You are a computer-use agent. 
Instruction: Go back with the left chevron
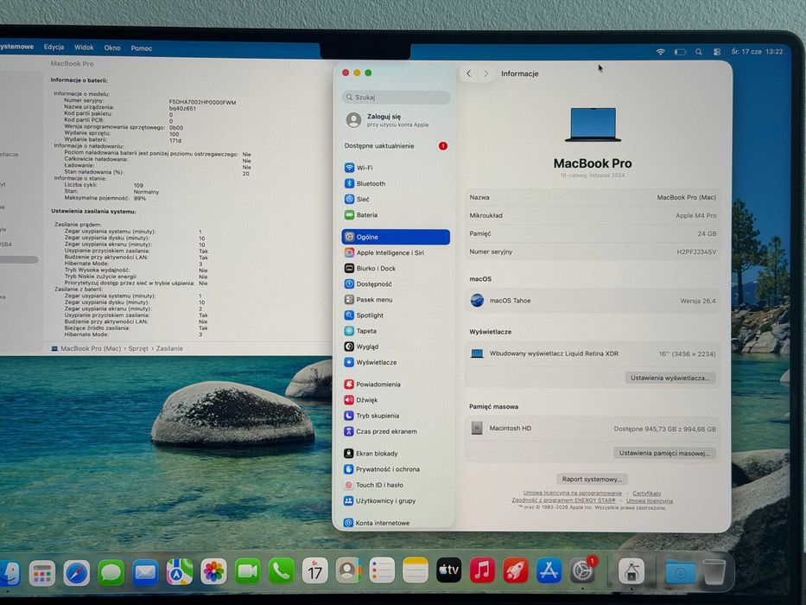click(x=469, y=73)
